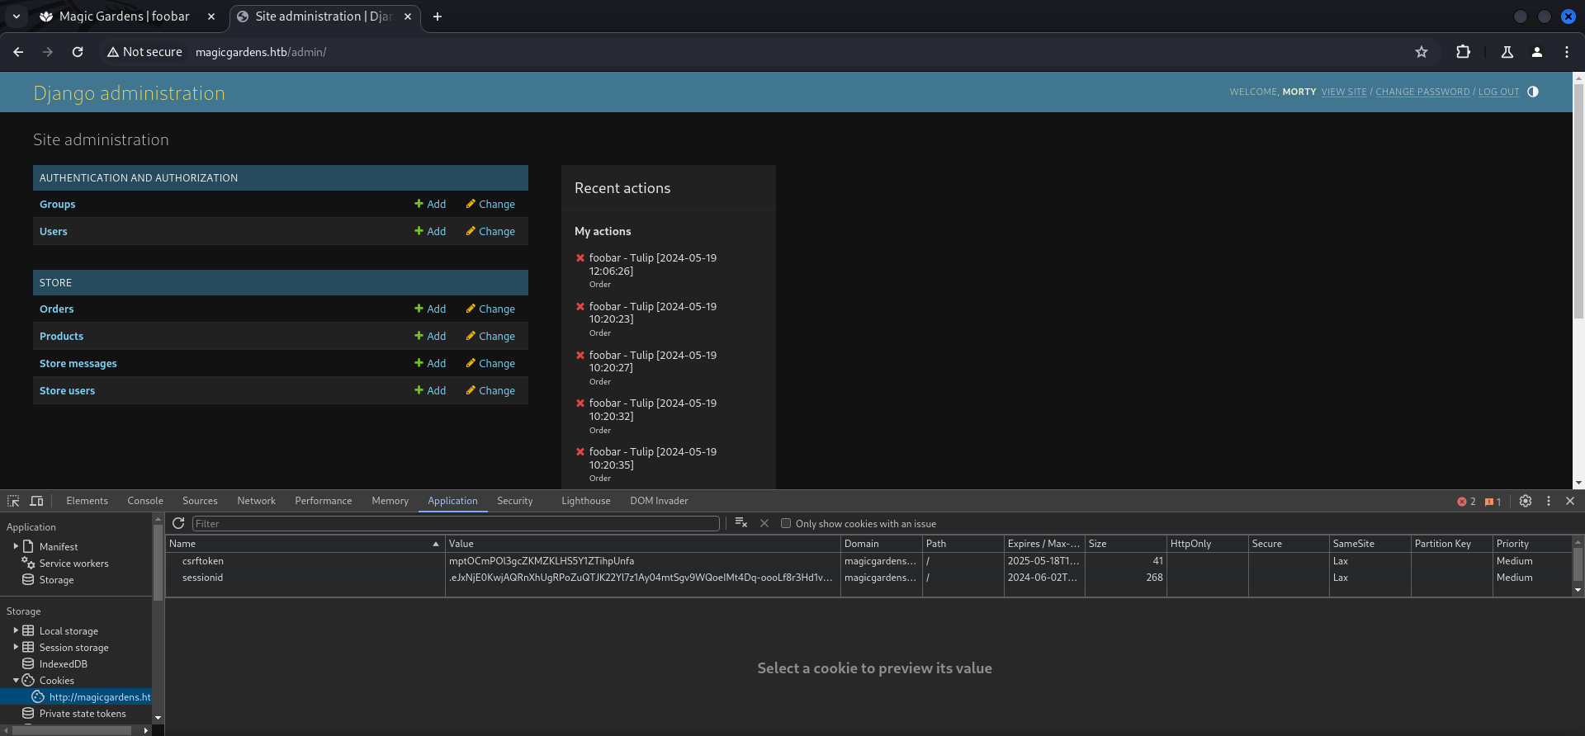Screen dimensions: 1585x736
Task: Bookmark this page with star icon
Action: [x=1422, y=52]
